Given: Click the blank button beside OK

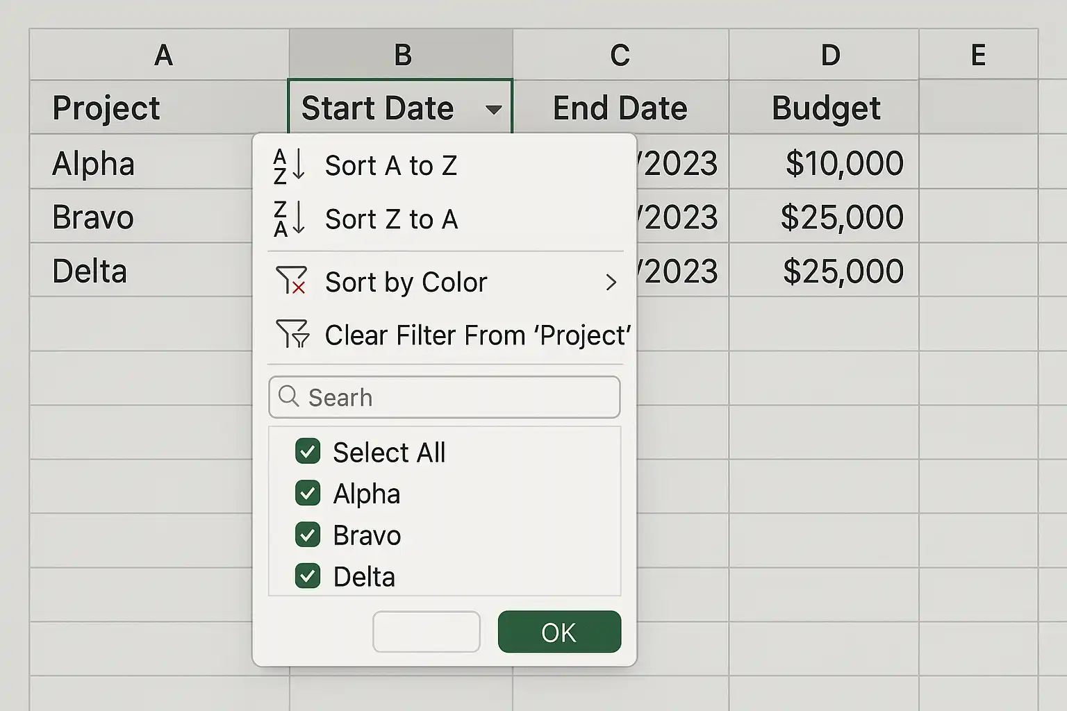Looking at the screenshot, I should pos(427,632).
